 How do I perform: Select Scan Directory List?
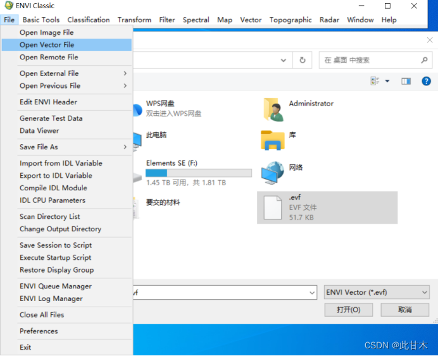66,216
